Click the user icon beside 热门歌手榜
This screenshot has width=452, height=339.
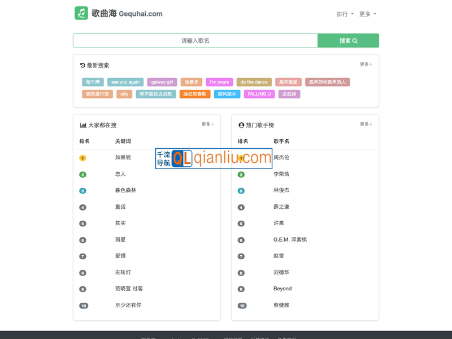(240, 125)
